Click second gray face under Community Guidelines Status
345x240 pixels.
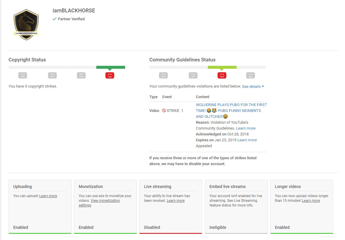click(x=193, y=75)
